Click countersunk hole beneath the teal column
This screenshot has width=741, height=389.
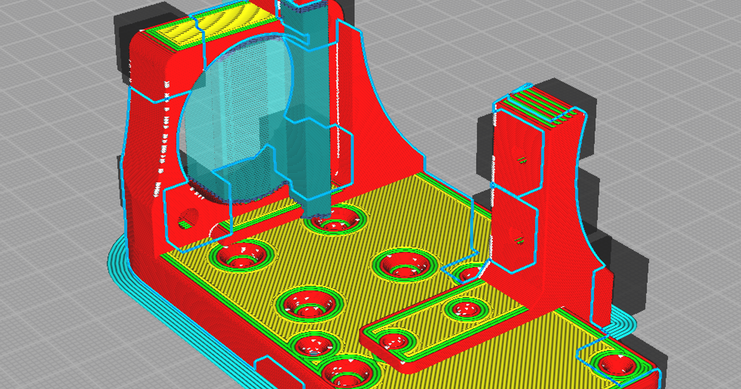332,220
